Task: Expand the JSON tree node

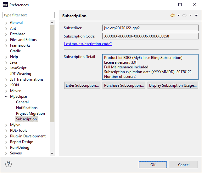Action: pos(6,85)
